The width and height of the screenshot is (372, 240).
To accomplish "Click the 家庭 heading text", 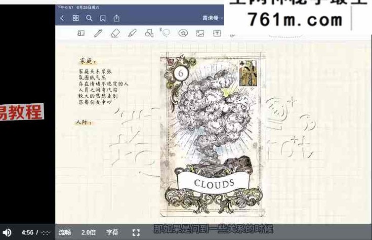I will [87, 61].
